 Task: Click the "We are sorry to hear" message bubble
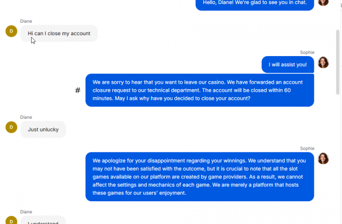199,90
